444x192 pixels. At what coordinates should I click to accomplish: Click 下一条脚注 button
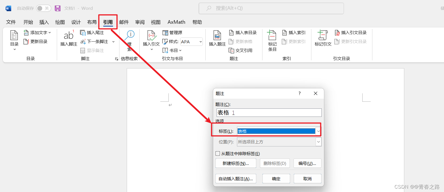tap(95, 42)
